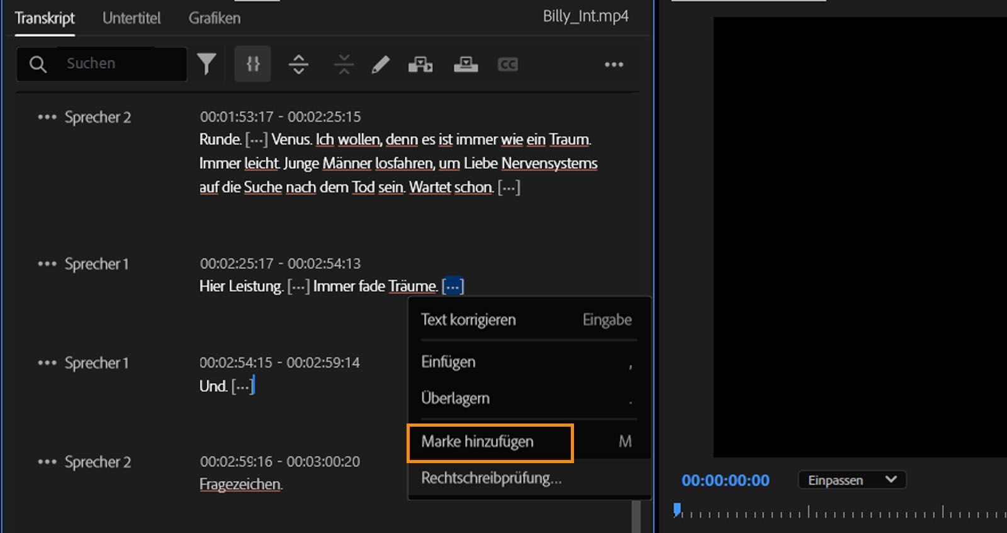Click the word Venus in transcript

pos(291,139)
